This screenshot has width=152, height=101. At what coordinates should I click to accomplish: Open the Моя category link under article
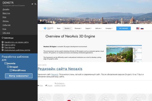[x=41, y=85]
